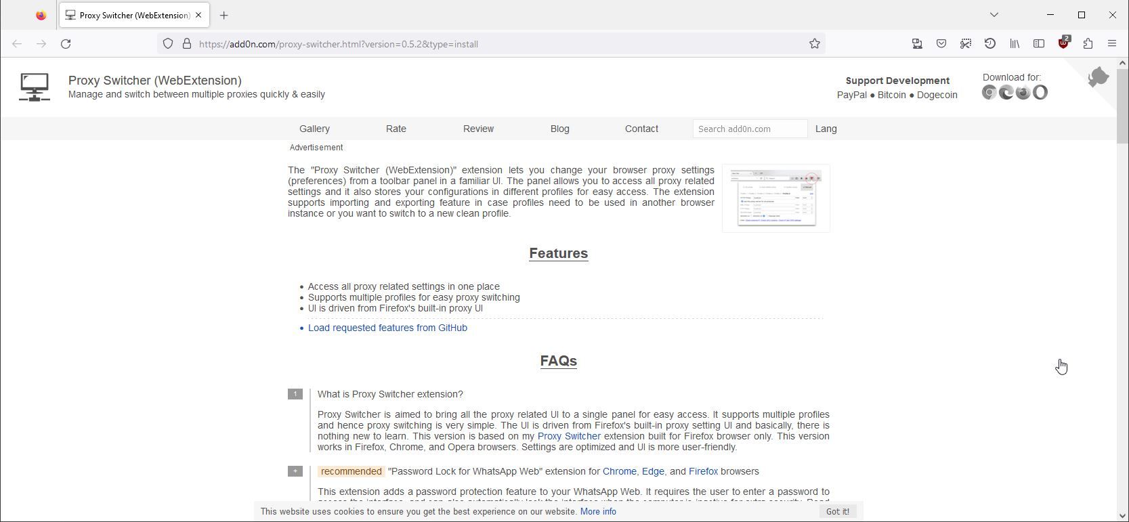Open the GitHub corner cat icon

click(1098, 77)
